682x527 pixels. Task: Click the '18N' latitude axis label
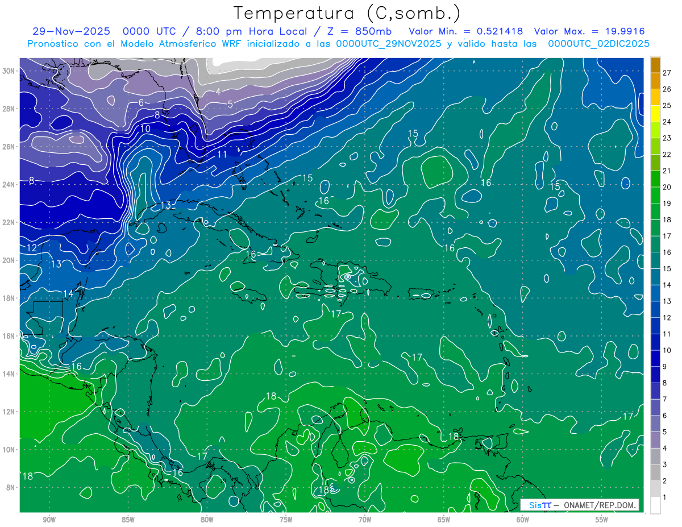[9, 298]
